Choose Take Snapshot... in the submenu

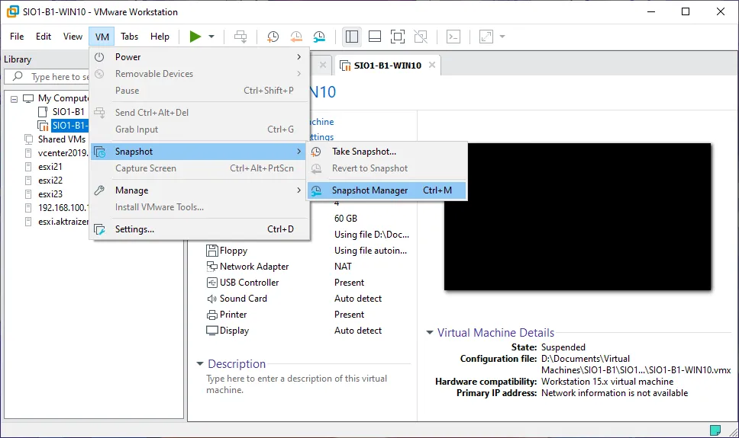pos(364,152)
